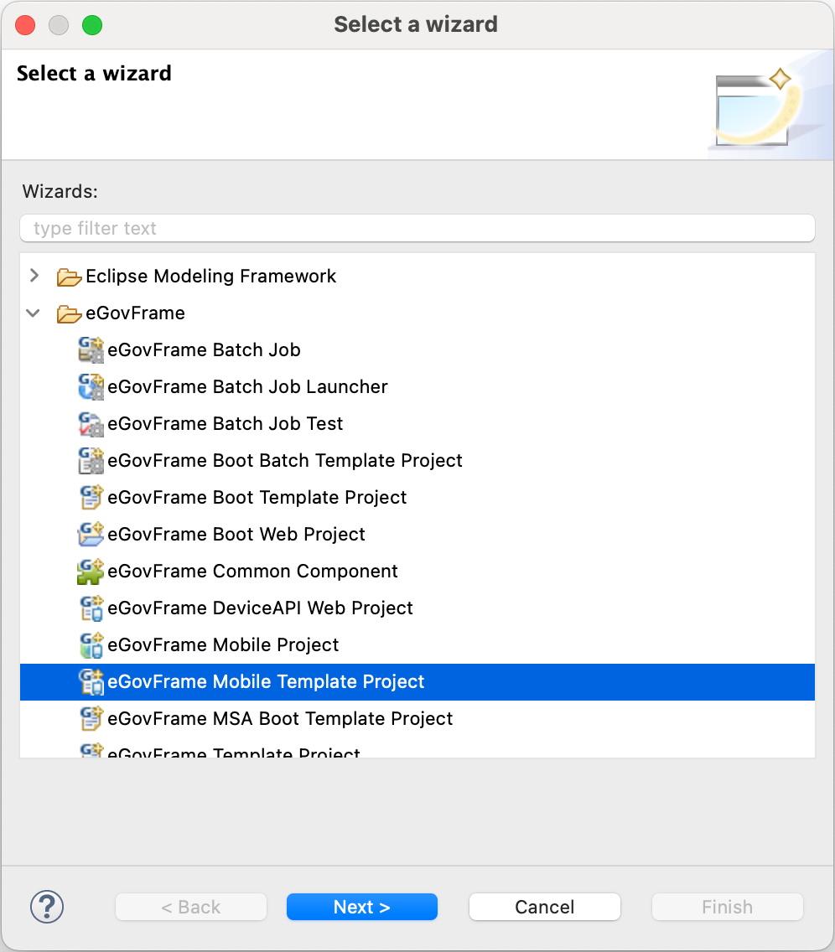
Task: Expand the Eclipse Modeling Framework folder
Action: click(x=34, y=276)
